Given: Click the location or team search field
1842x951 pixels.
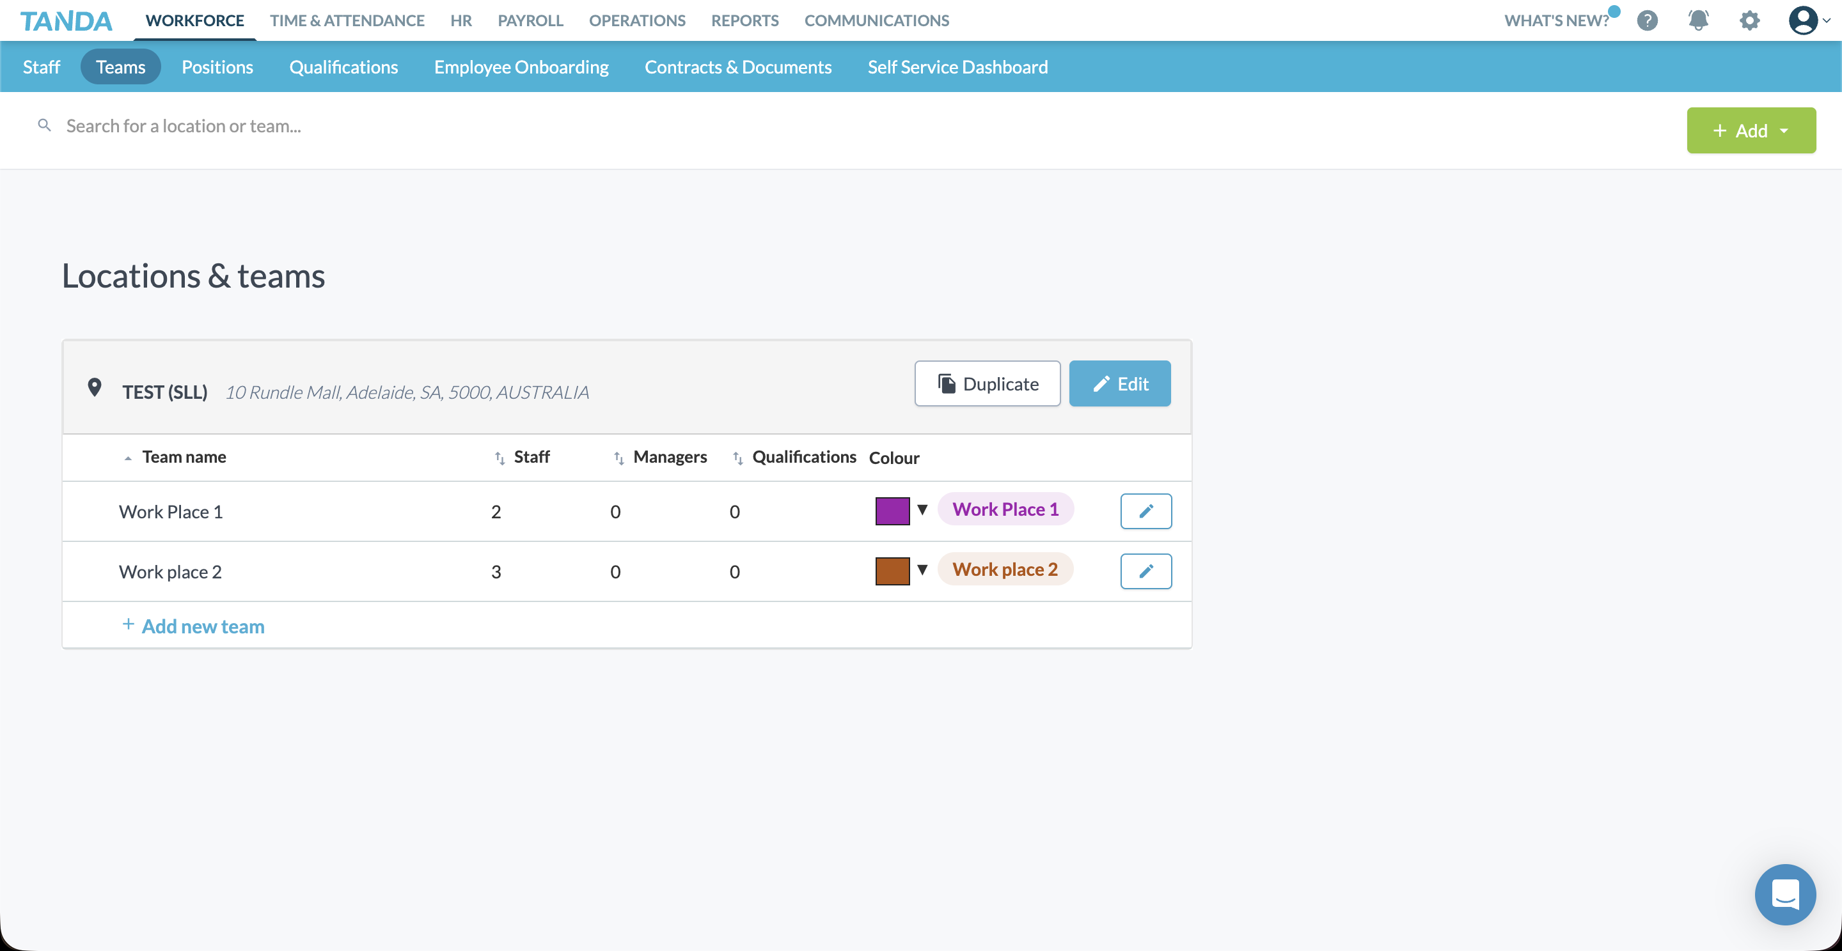Looking at the screenshot, I should pos(286,126).
